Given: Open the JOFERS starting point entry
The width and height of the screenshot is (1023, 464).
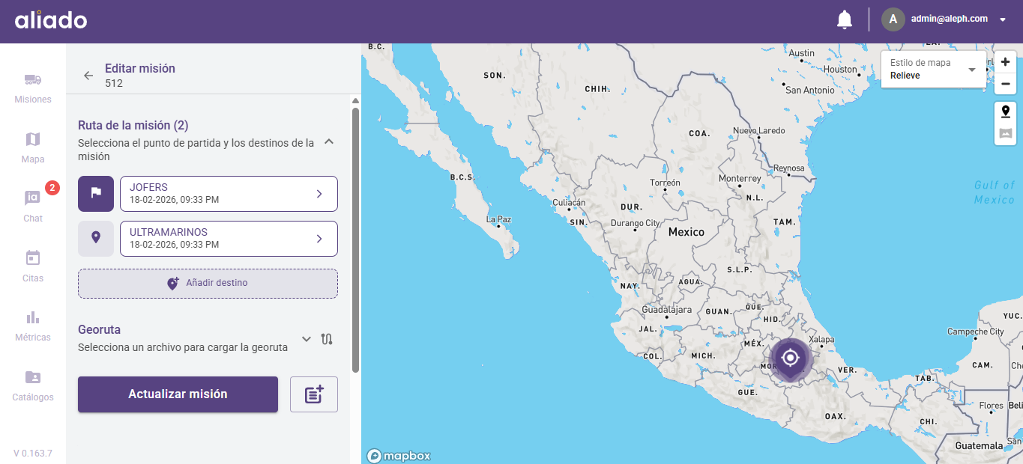Looking at the screenshot, I should [229, 194].
